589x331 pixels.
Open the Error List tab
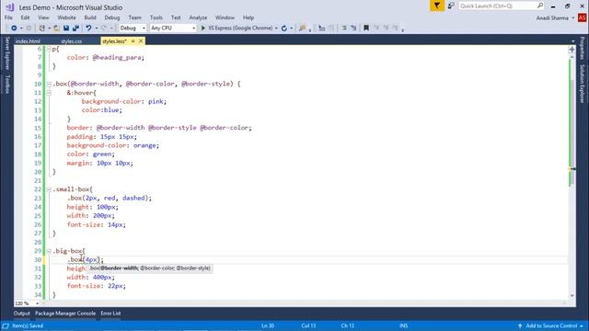point(110,314)
